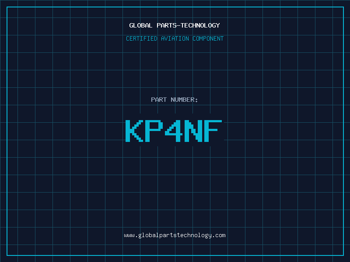Open the www.globalpartstechnology.com link
Image resolution: width=350 pixels, height=262 pixels.
pos(175,235)
